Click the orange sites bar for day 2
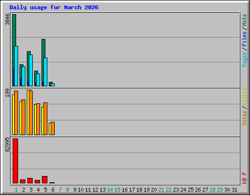The image size is (250, 195). [23, 117]
